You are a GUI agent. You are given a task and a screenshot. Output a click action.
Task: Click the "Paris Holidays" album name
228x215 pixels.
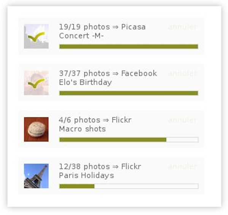86,175
